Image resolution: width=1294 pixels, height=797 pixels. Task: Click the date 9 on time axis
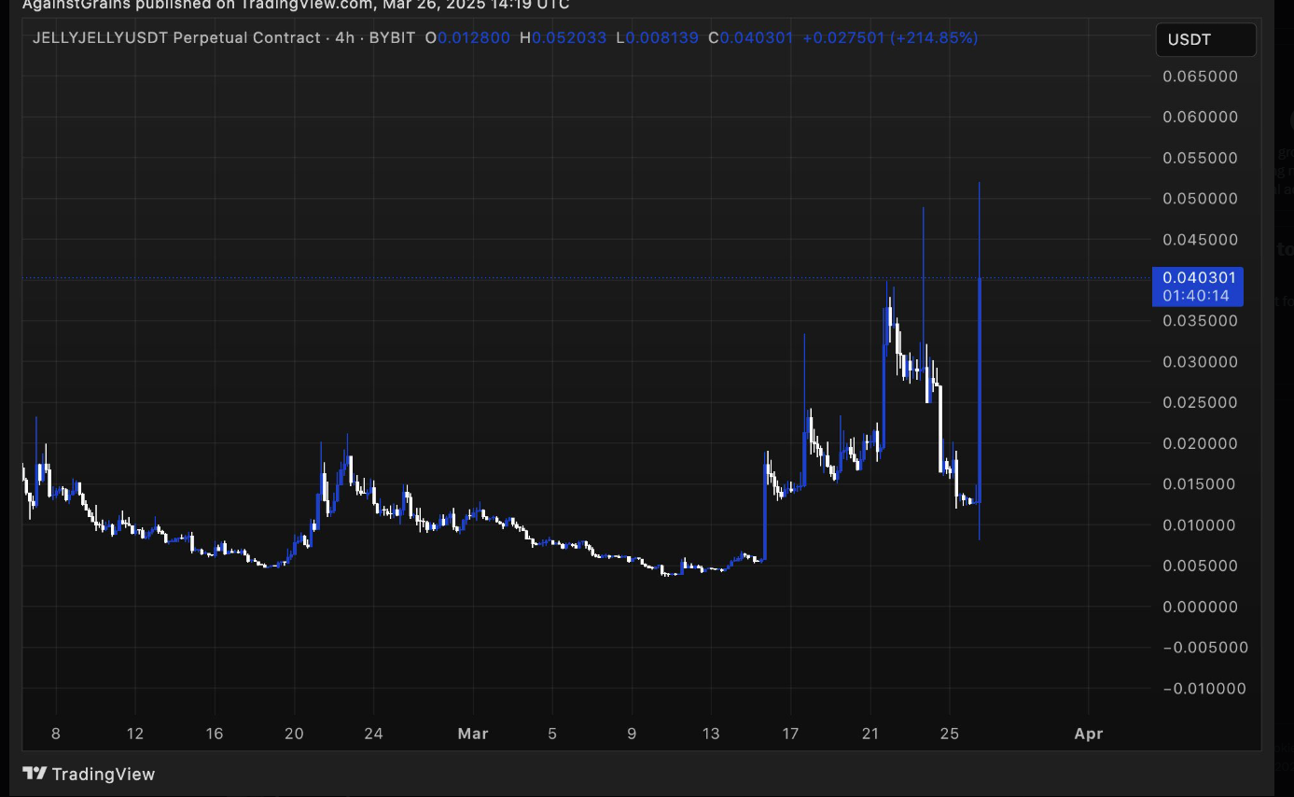tap(632, 734)
